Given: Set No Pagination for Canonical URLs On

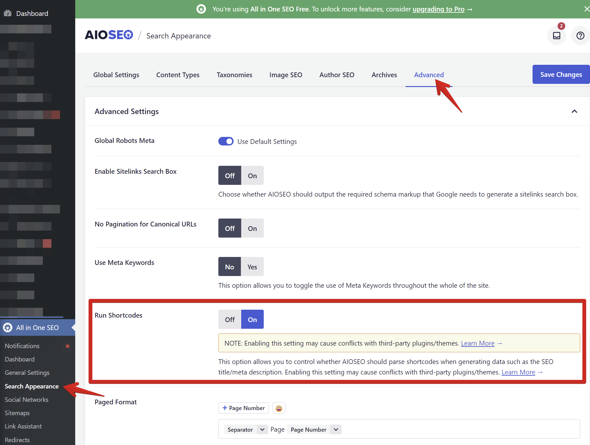Looking at the screenshot, I should (x=252, y=228).
